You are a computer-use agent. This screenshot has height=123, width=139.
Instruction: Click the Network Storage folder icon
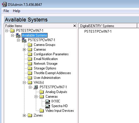click(x=30, y=64)
